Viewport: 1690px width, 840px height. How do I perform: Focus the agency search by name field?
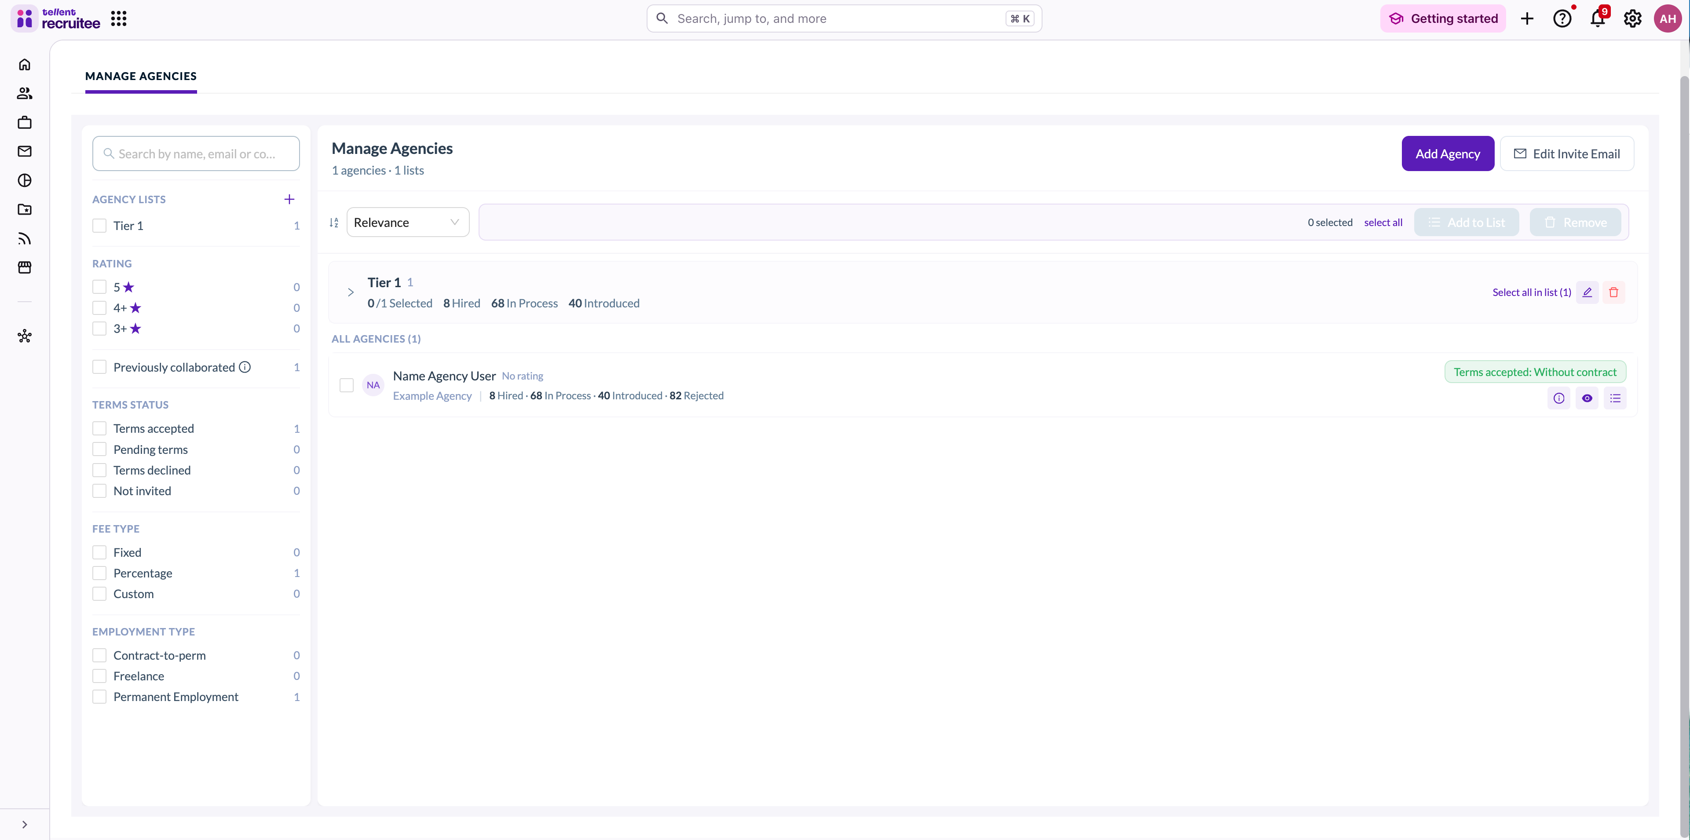coord(196,153)
